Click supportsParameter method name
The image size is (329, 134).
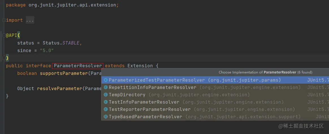pos(64,73)
